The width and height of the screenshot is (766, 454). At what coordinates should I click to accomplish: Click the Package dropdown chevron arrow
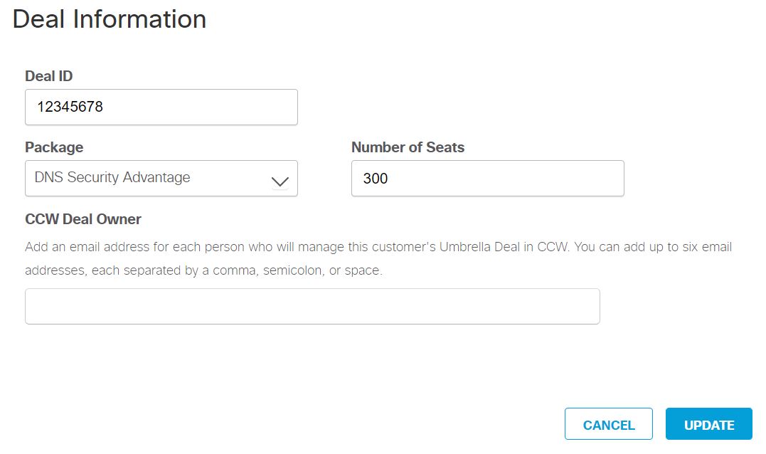[280, 181]
